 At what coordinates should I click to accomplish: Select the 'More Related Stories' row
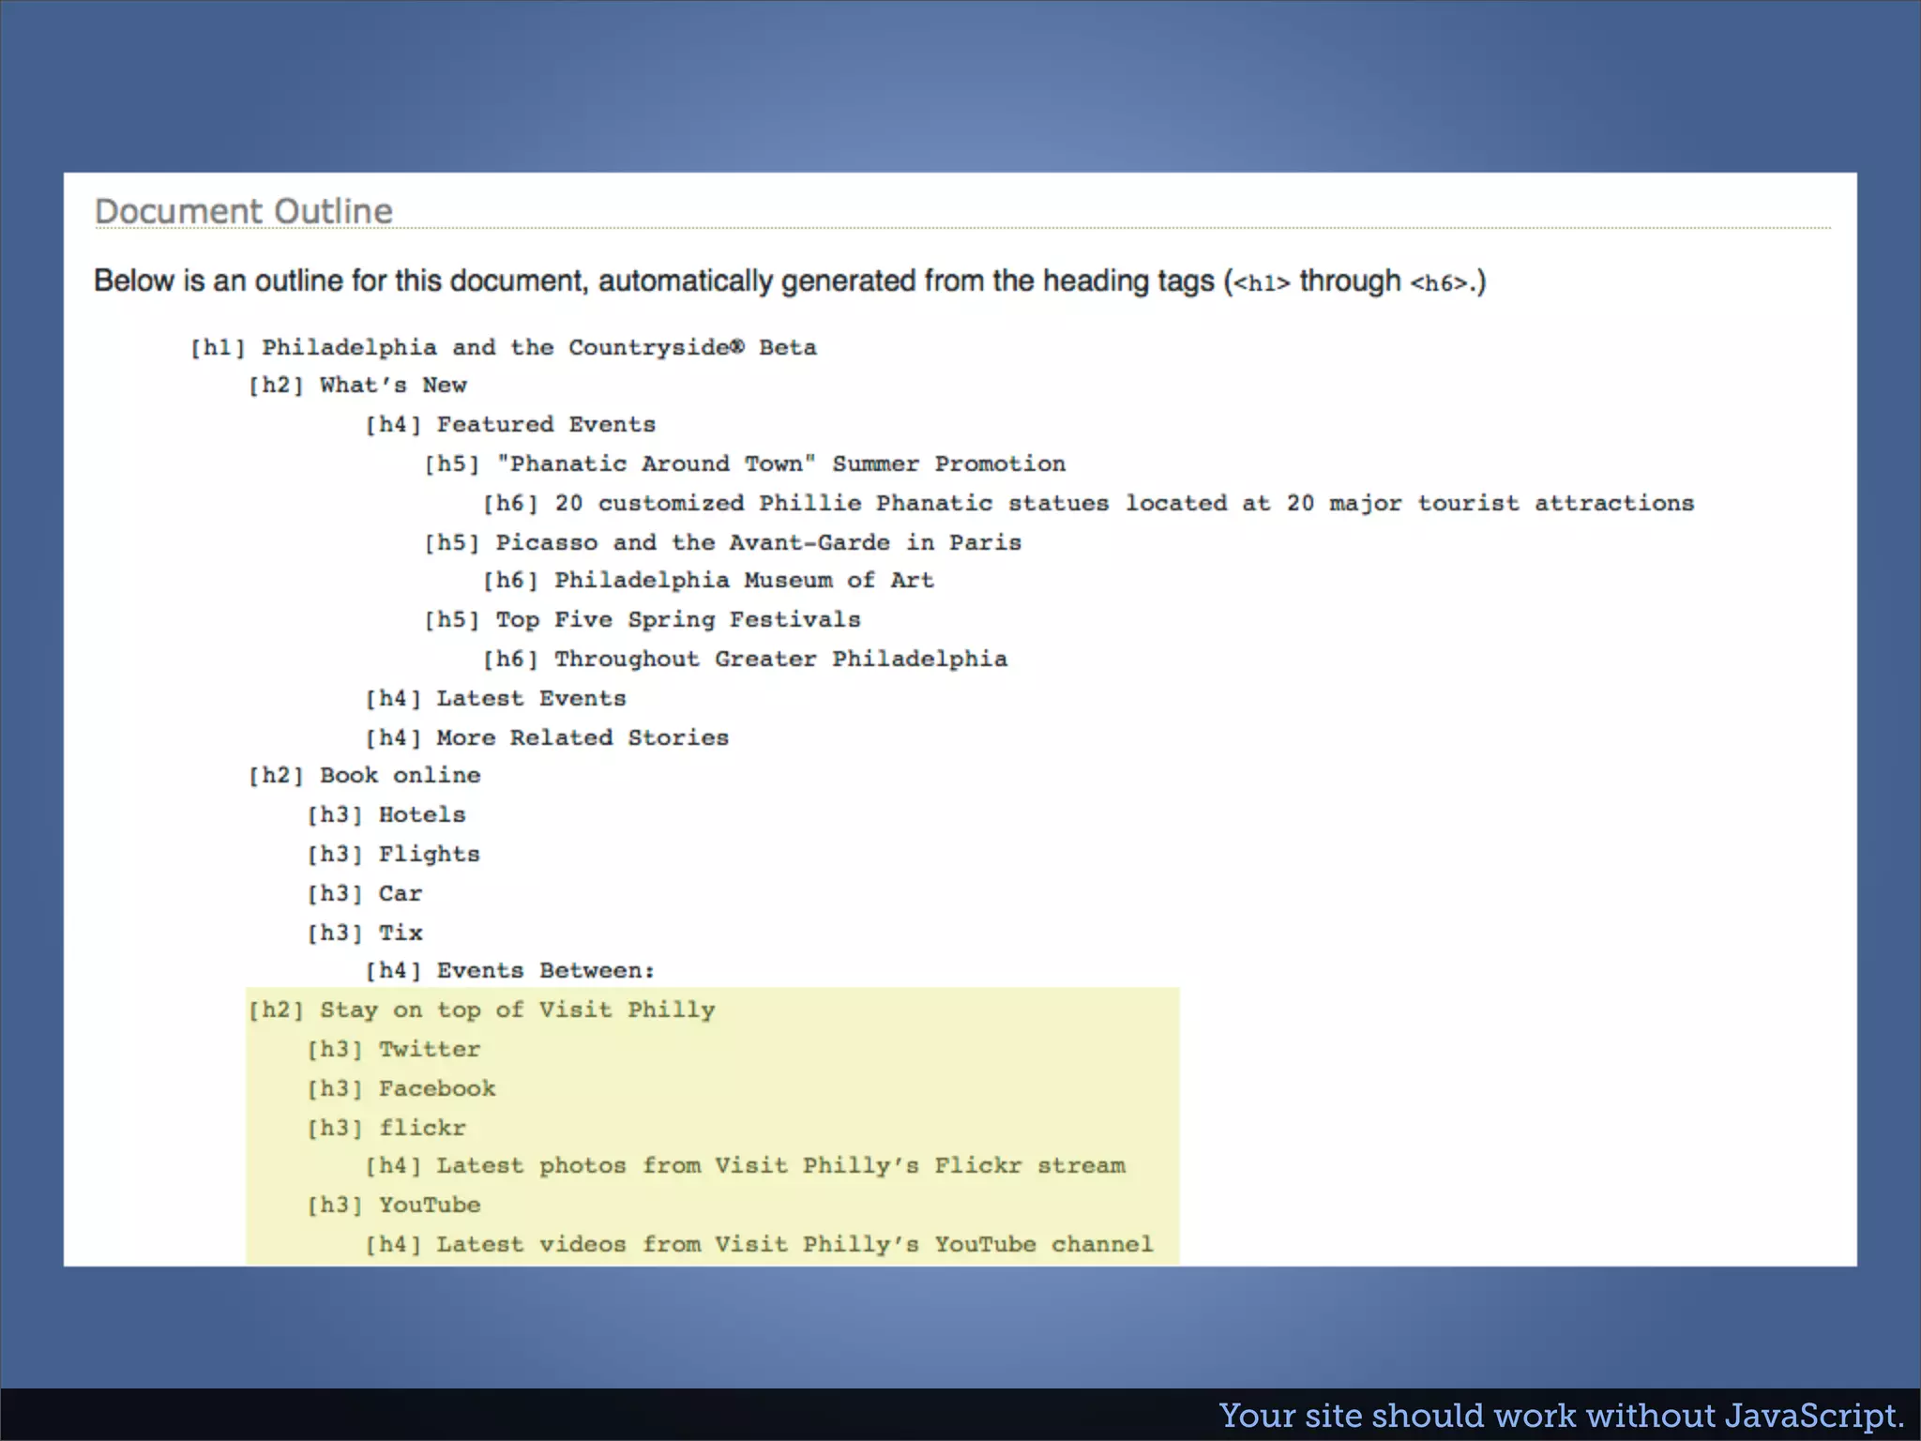[547, 737]
